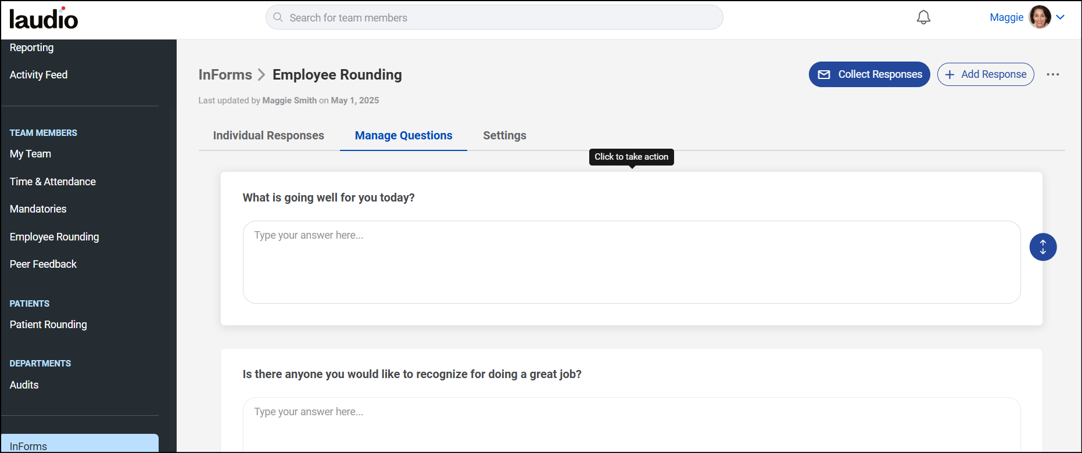Click the Add Response button
1082x453 pixels.
click(986, 74)
